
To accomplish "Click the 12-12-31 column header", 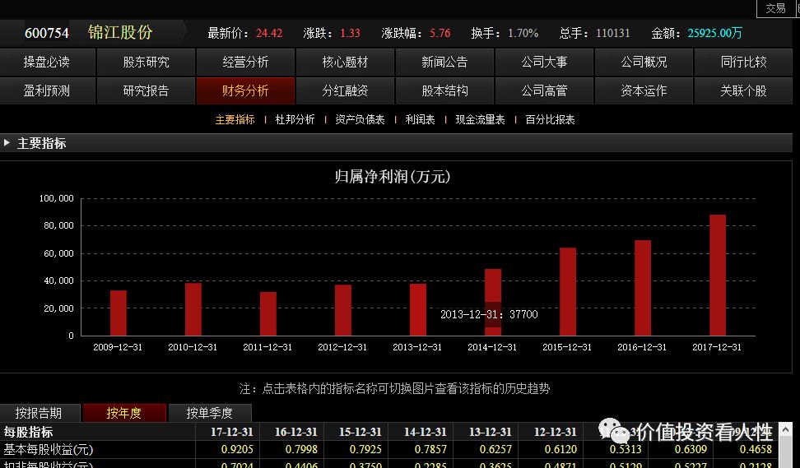I will point(555,433).
